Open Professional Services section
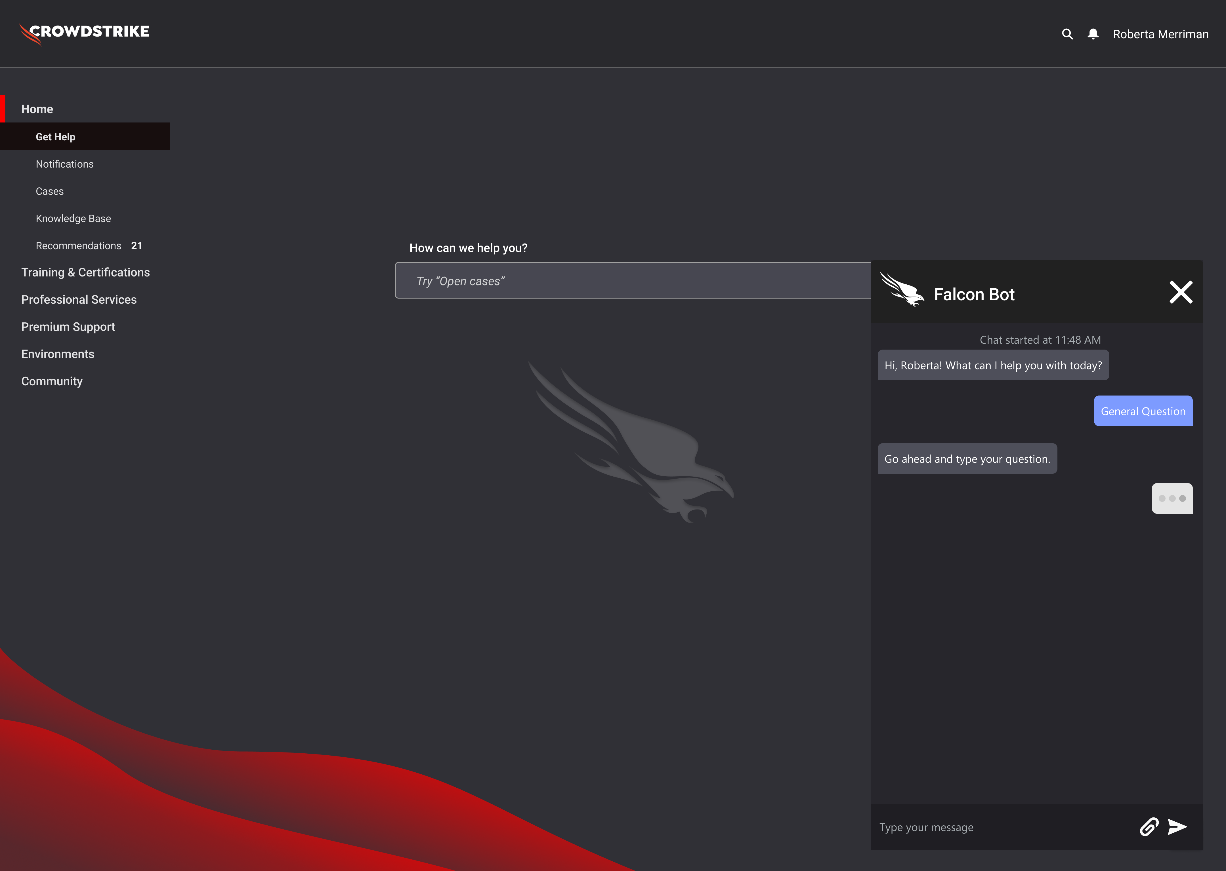This screenshot has width=1226, height=871. 79,300
